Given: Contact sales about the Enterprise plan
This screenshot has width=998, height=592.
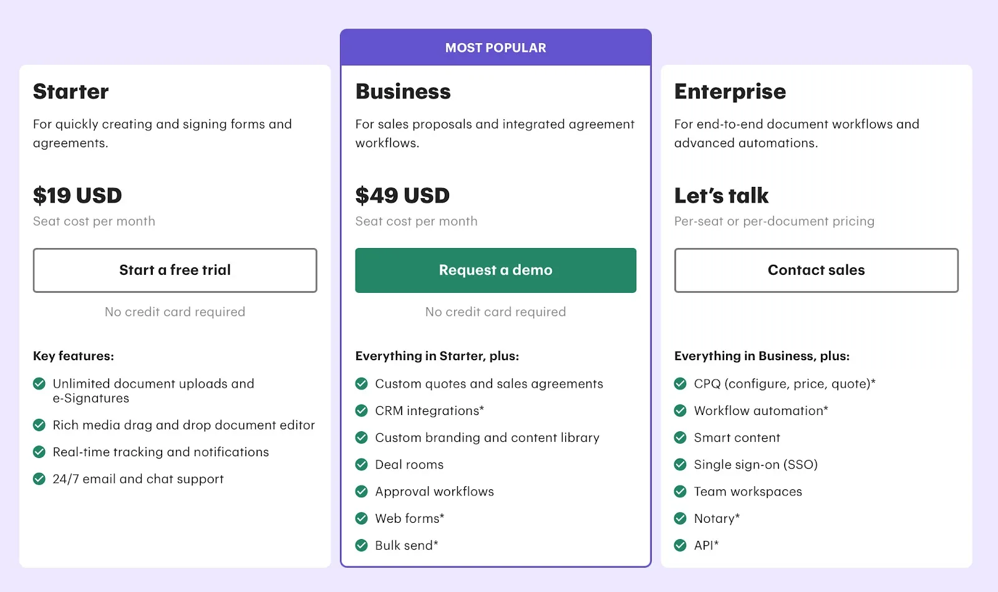Looking at the screenshot, I should pos(816,270).
